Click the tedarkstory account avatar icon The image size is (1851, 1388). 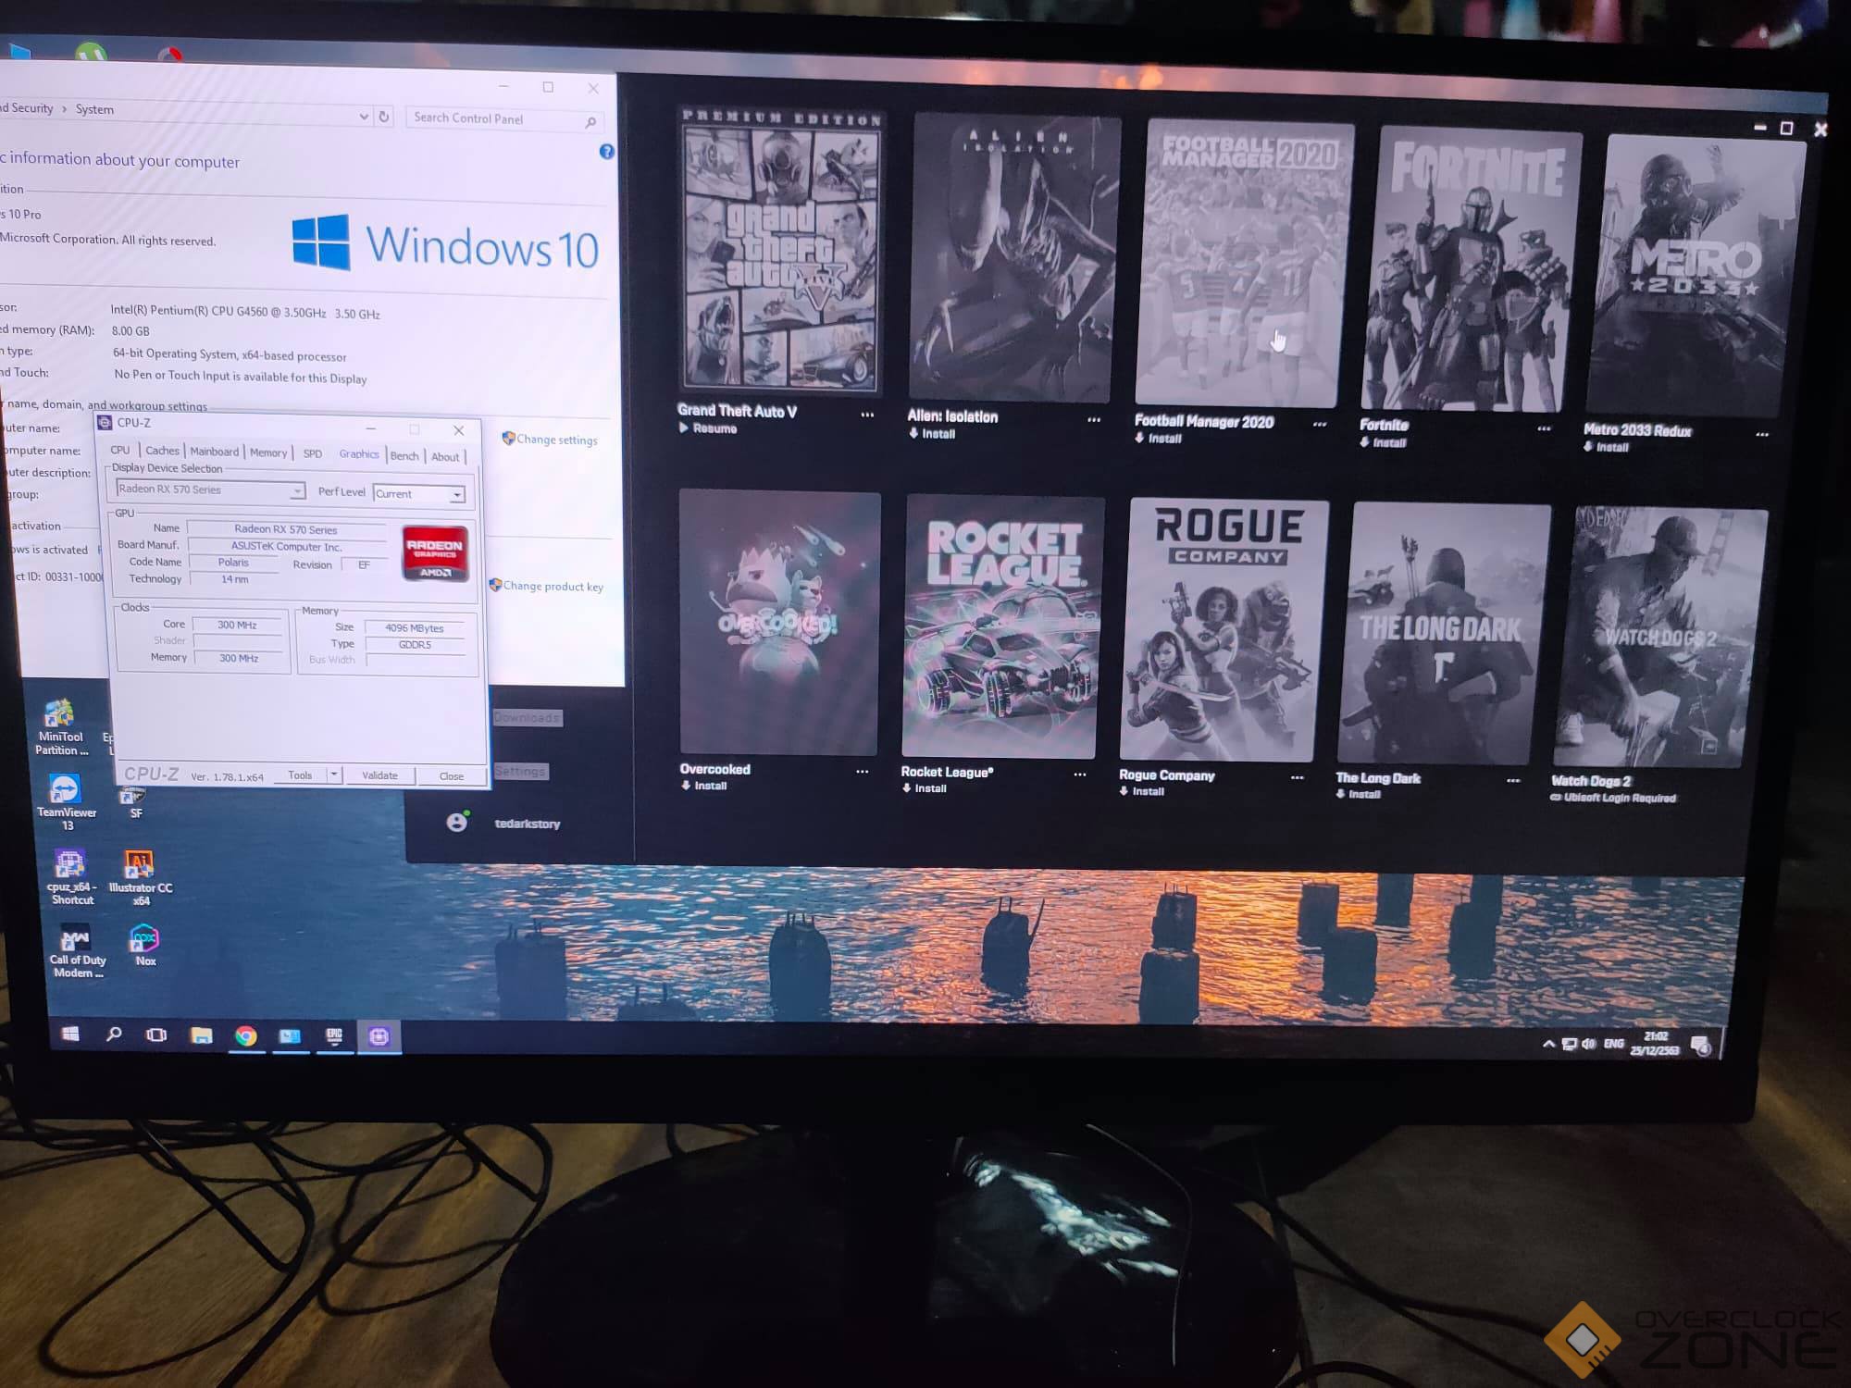(x=457, y=822)
